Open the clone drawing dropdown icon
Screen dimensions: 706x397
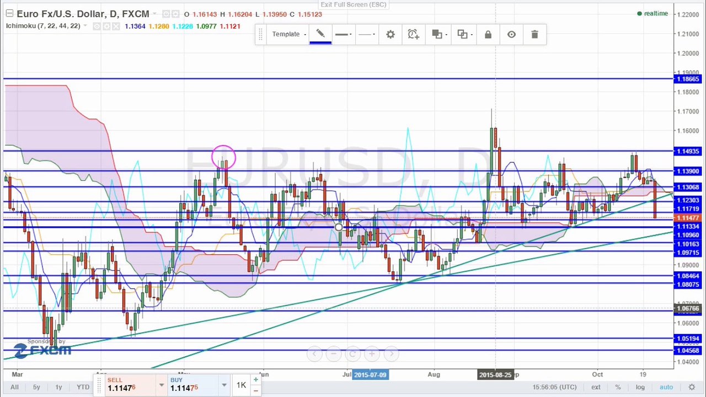pyautogui.click(x=464, y=34)
